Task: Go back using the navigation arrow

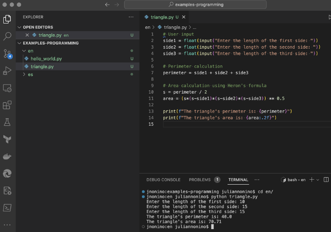Action: (x=107, y=5)
